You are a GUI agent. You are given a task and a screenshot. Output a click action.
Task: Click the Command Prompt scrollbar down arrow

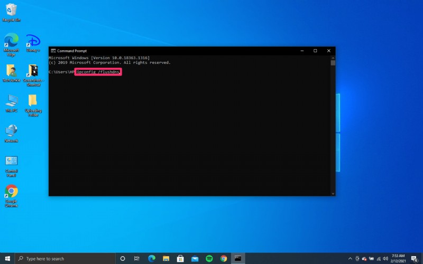click(x=333, y=193)
